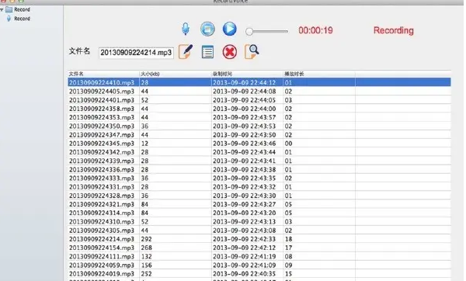Select the Record microphone item in sidebar
Screen dimensions: 466x281
click(19, 19)
